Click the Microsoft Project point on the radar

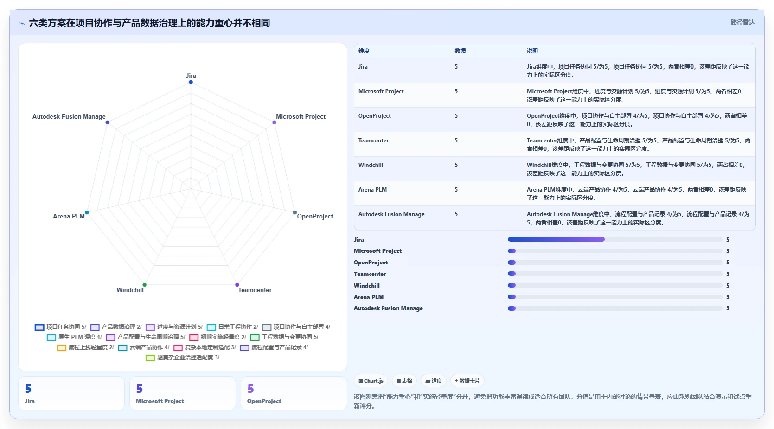274,122
